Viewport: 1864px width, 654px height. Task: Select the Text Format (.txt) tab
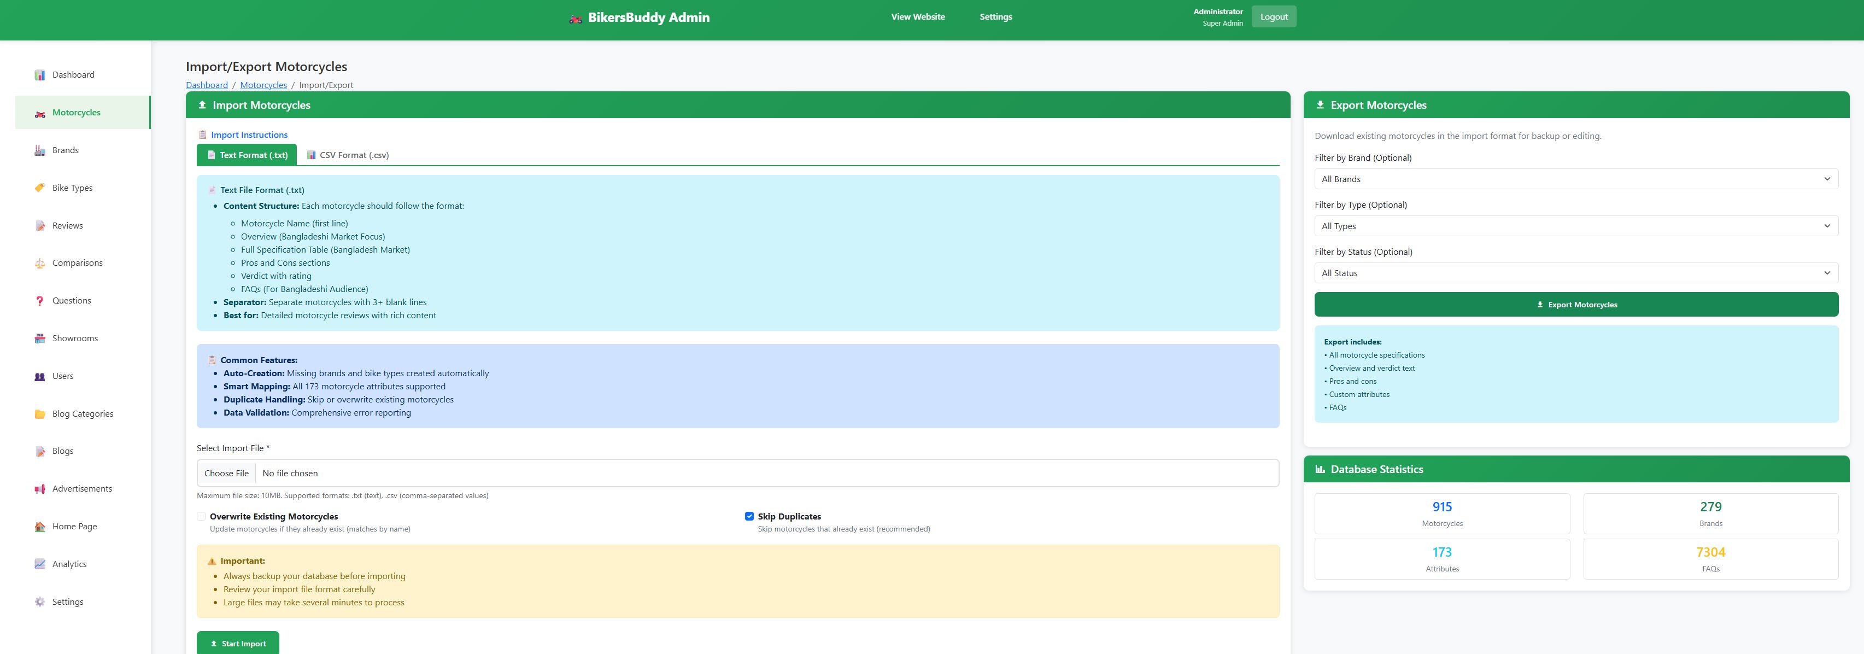[x=247, y=155]
